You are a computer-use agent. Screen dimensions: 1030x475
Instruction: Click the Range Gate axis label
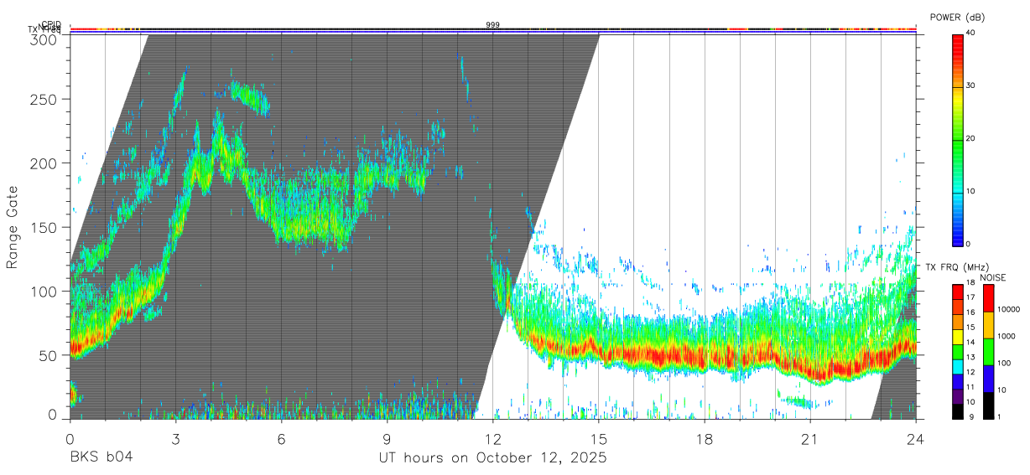point(13,228)
